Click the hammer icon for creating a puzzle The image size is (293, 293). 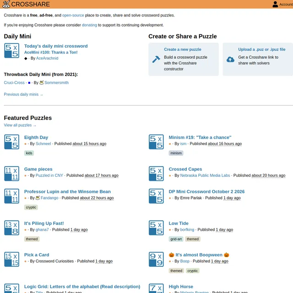[x=156, y=60]
